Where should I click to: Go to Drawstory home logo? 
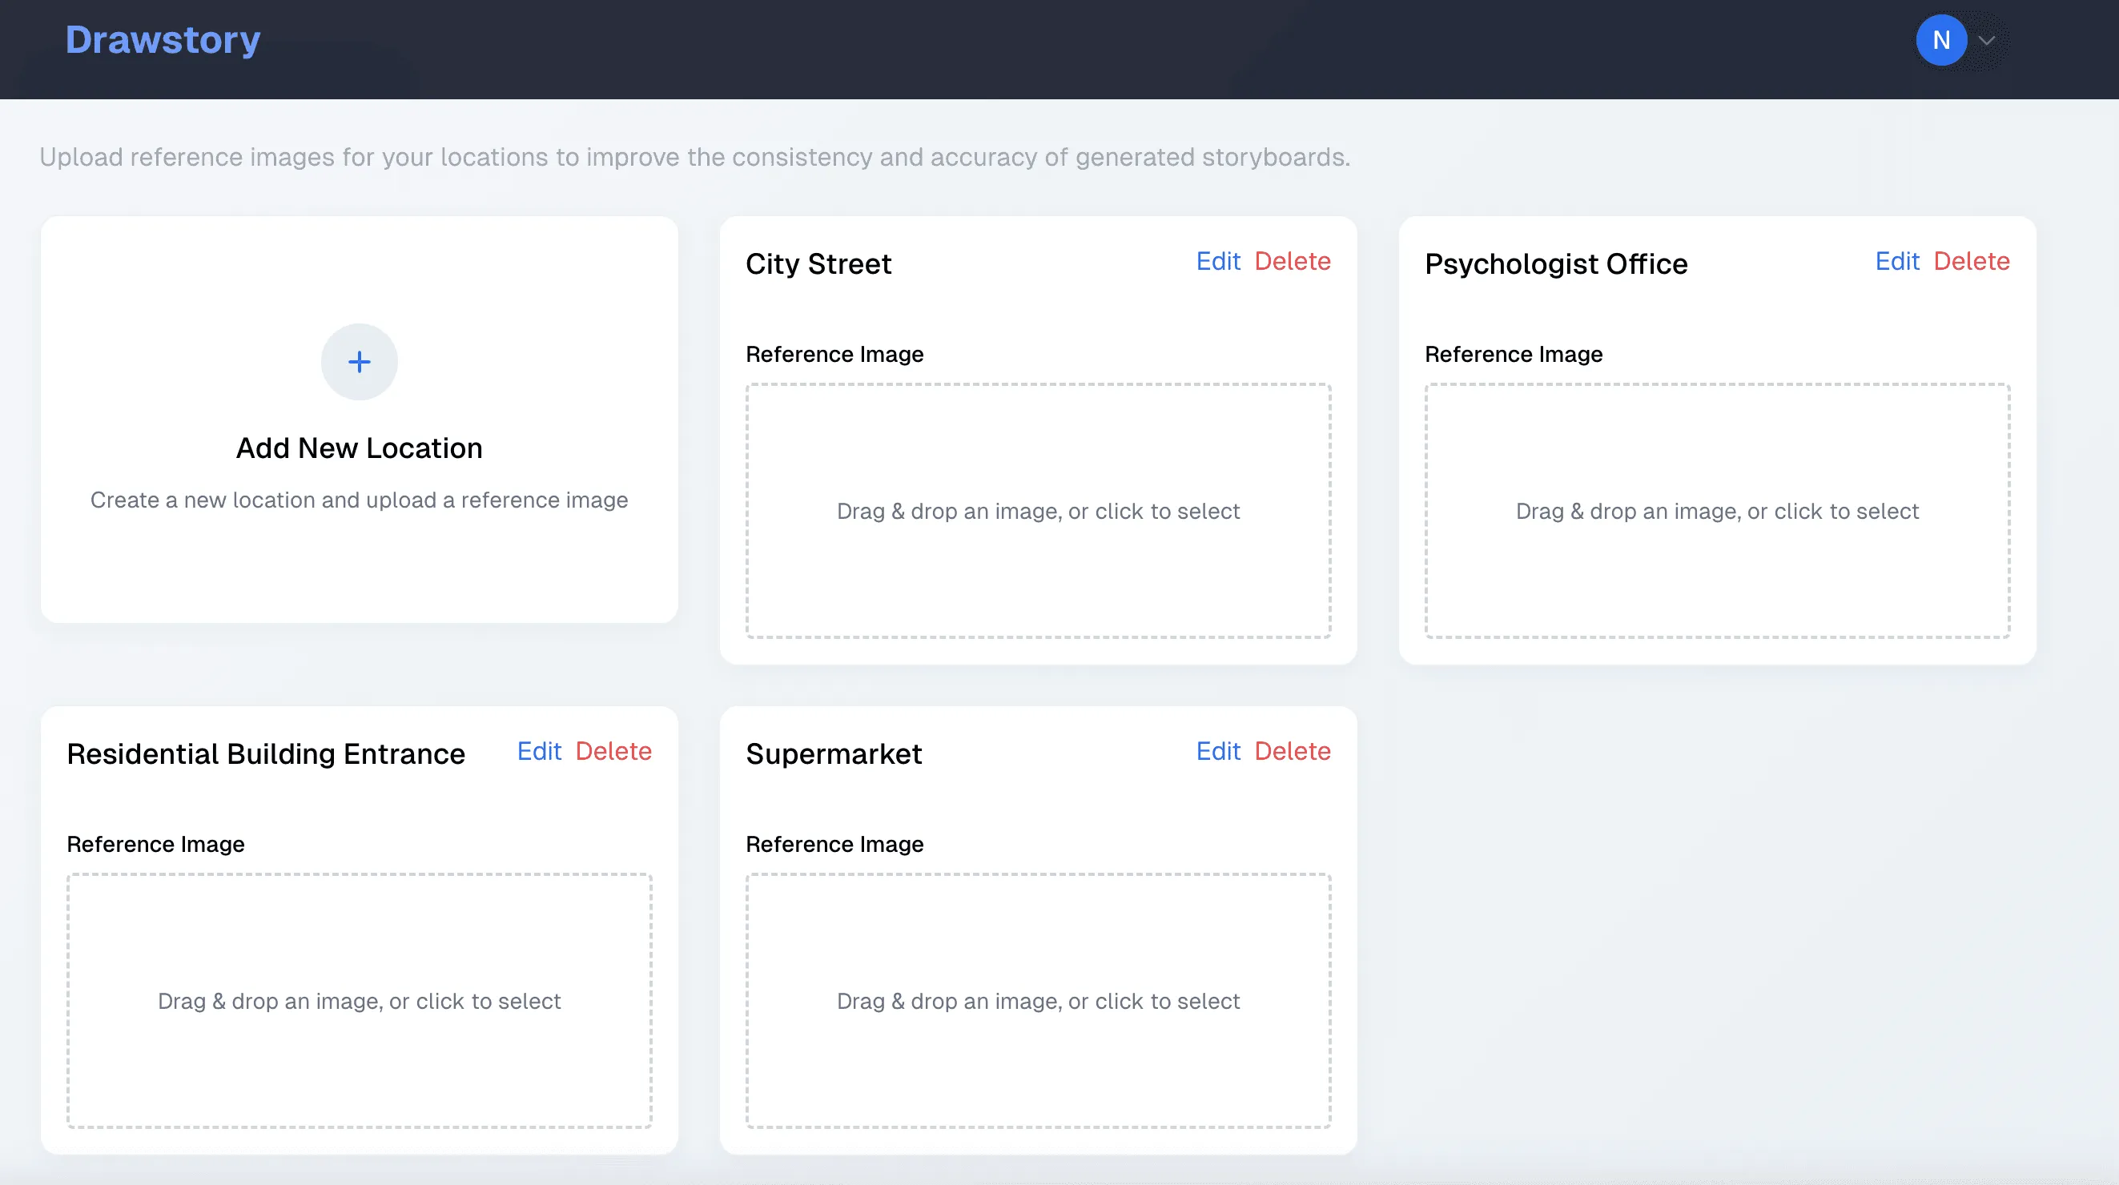pyautogui.click(x=163, y=39)
